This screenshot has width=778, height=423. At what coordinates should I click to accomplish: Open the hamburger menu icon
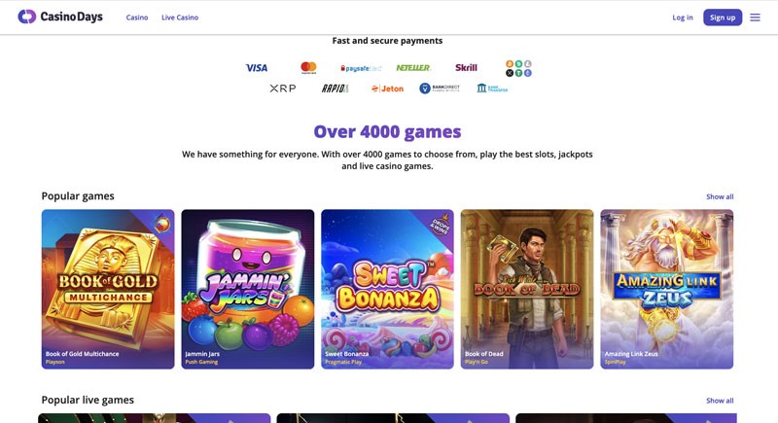click(x=755, y=18)
